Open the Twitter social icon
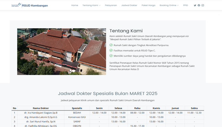 pos(195,5)
